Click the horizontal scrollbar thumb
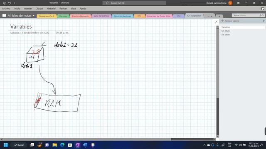The width and height of the screenshot is (266, 149). coord(192,139)
